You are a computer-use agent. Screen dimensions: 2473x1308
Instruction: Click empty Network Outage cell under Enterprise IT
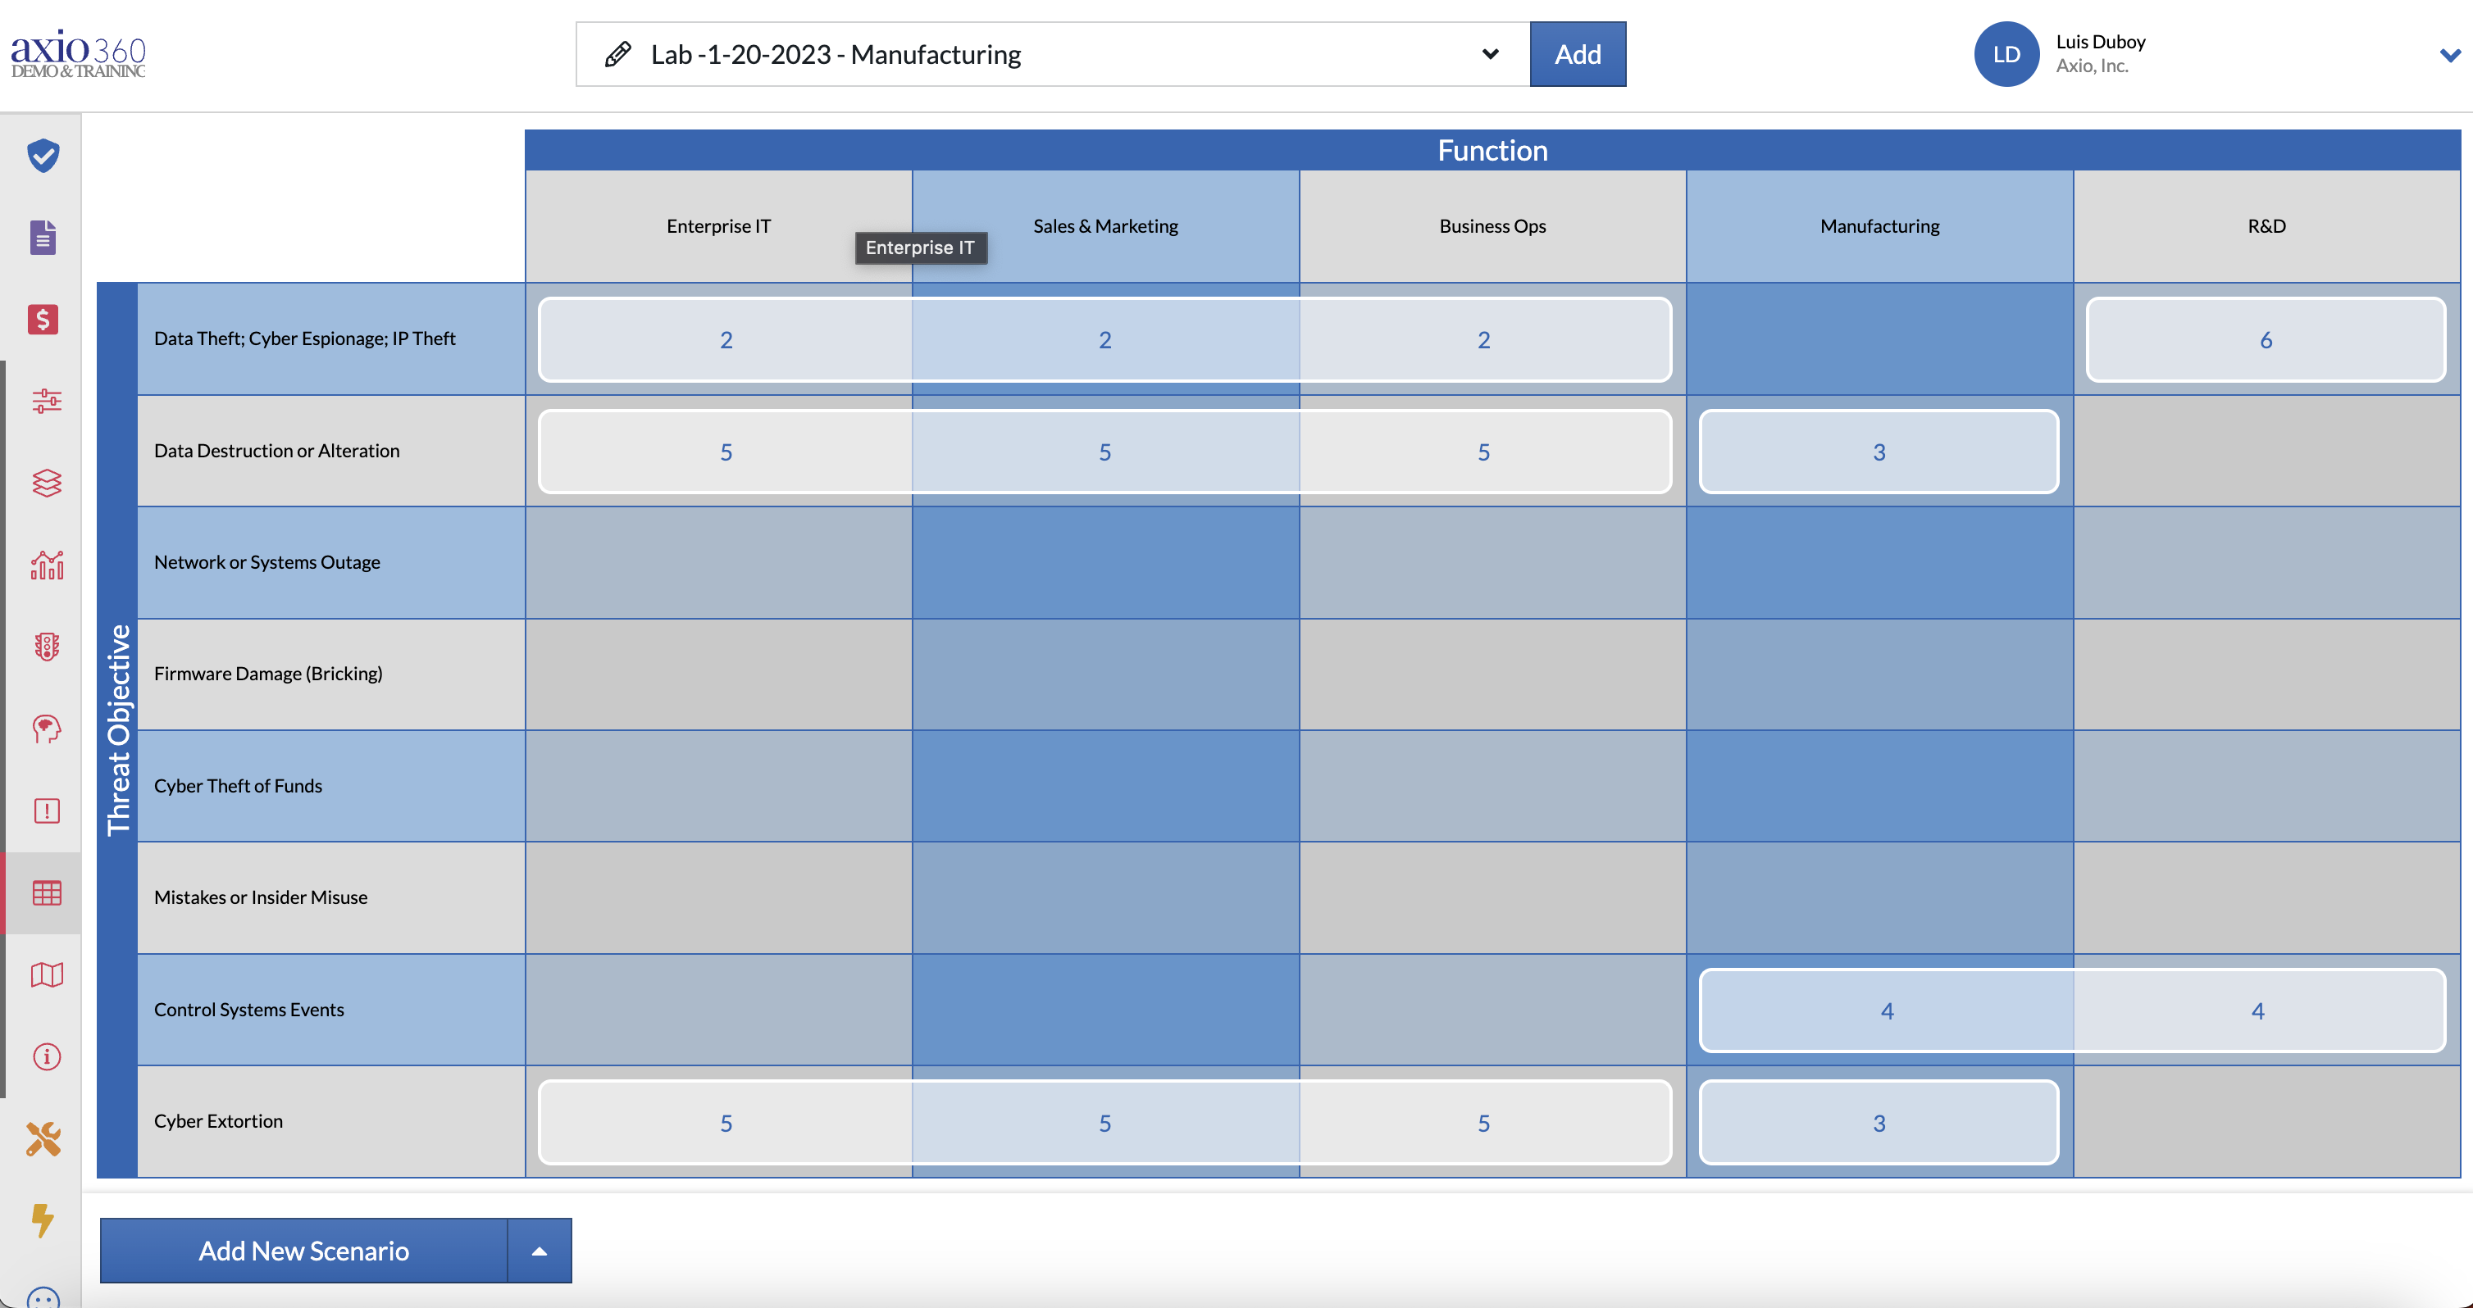pos(718,562)
